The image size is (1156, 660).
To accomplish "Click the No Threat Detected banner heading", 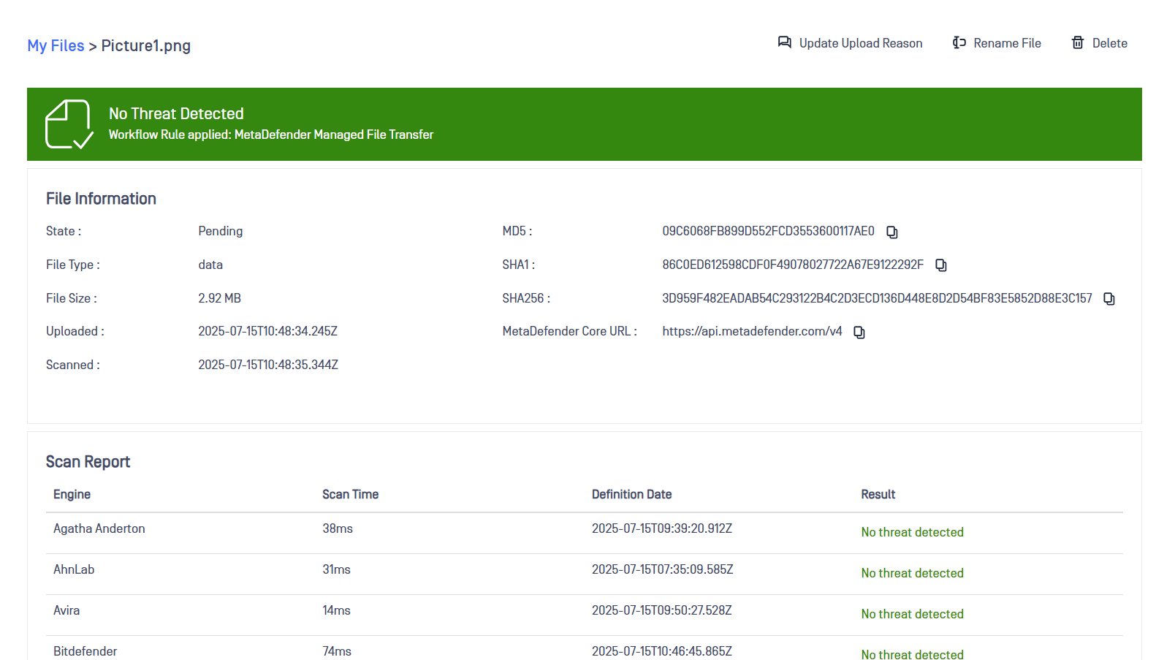I will (x=176, y=113).
